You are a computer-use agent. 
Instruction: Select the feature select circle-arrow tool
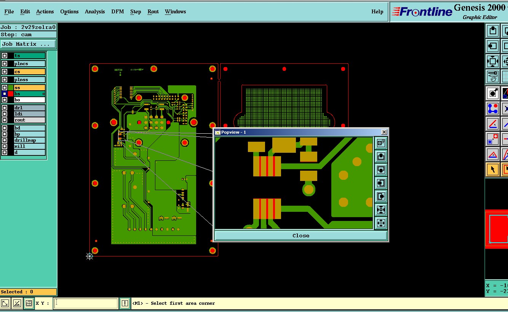point(493,93)
